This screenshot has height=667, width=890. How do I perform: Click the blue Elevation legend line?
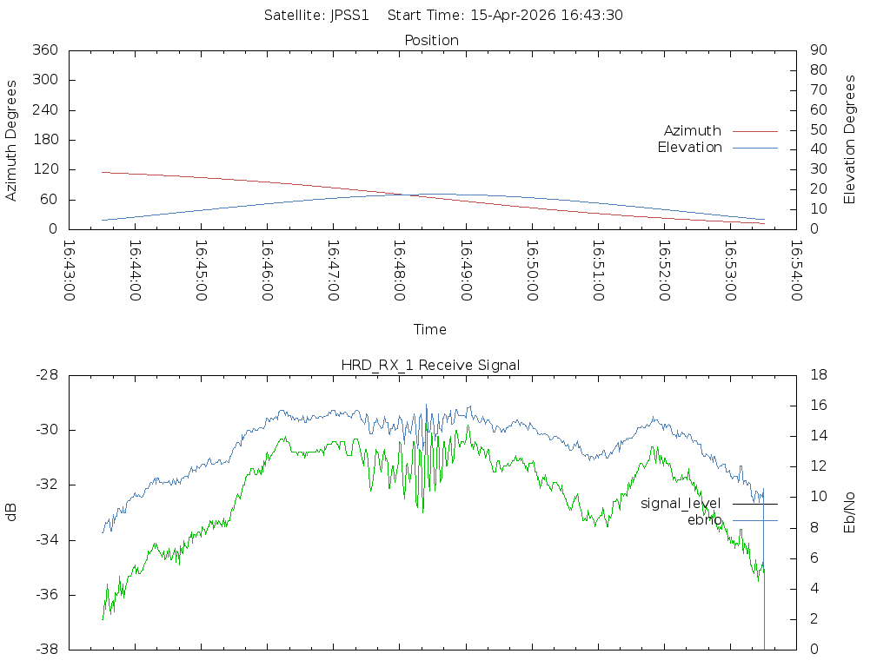755,148
